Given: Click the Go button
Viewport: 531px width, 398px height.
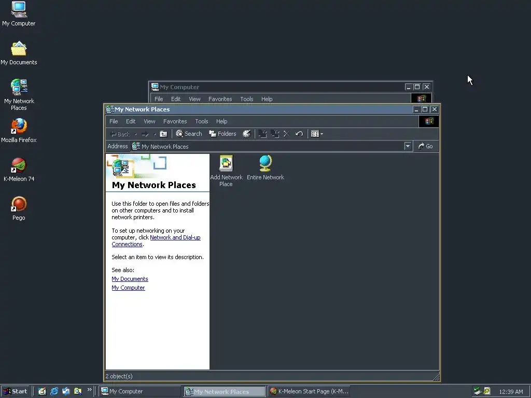Looking at the screenshot, I should point(426,146).
